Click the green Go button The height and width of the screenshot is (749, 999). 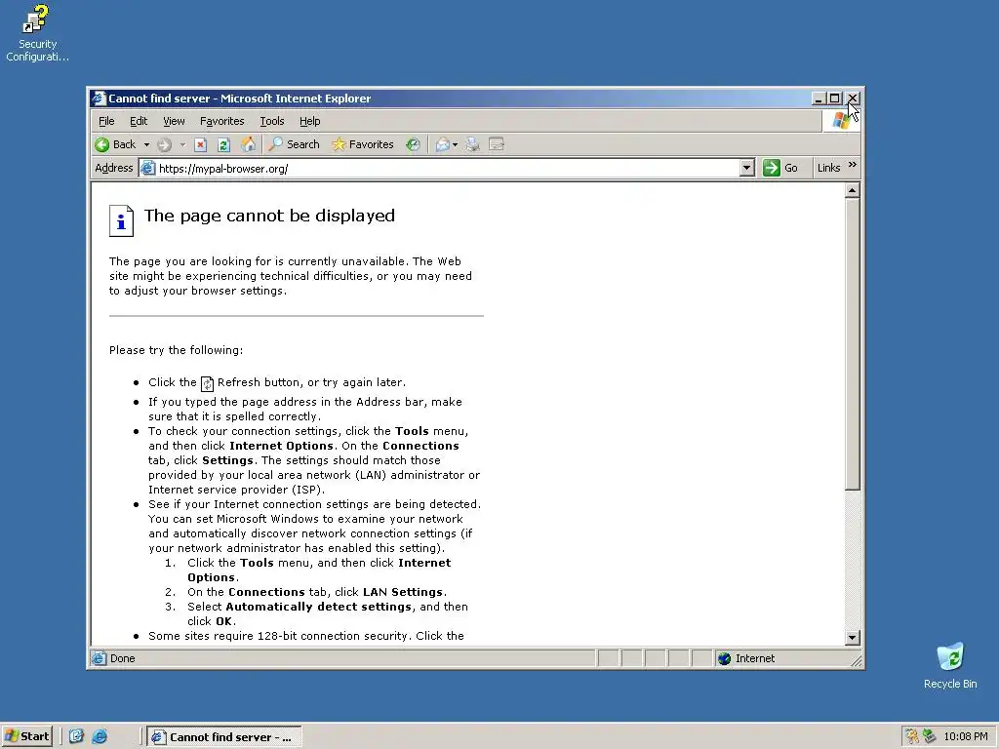[780, 168]
